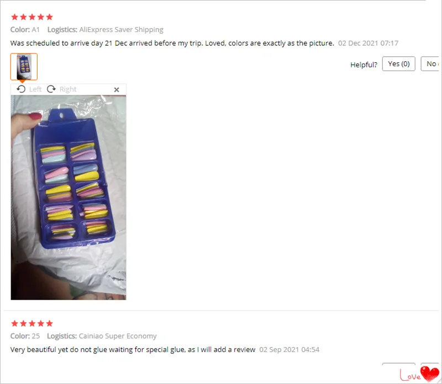442x384 pixels.
Task: Click Cainiao Super Economy logistics text
Action: click(x=118, y=336)
